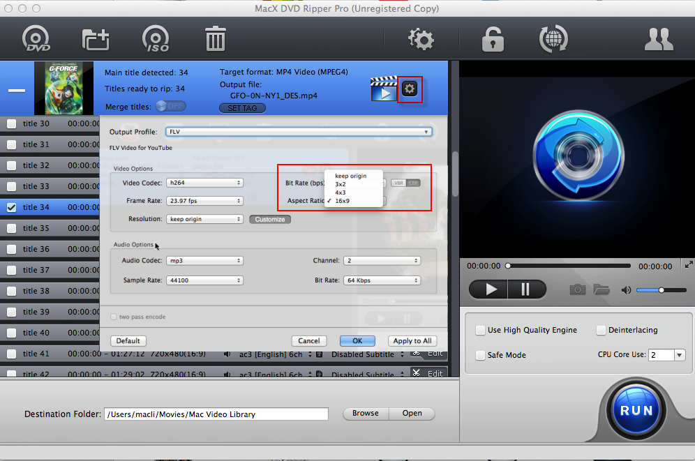Toggle the VBR/CBR bit rate switch
Viewport: 695px width, 461px height.
(405, 183)
